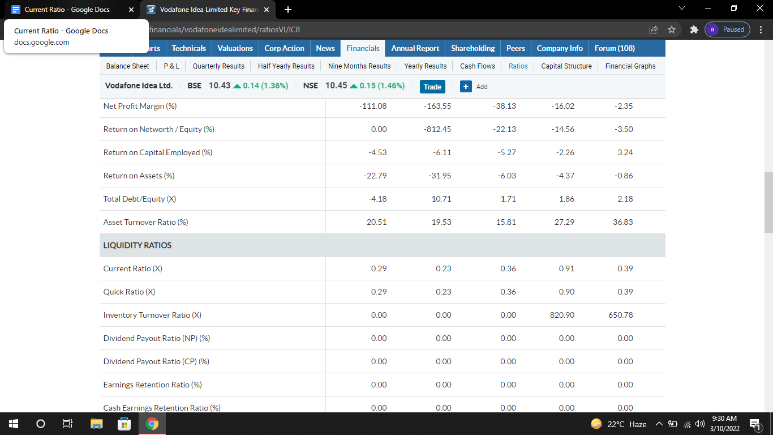Open Yearly Results link
This screenshot has height=435, width=773.
426,66
